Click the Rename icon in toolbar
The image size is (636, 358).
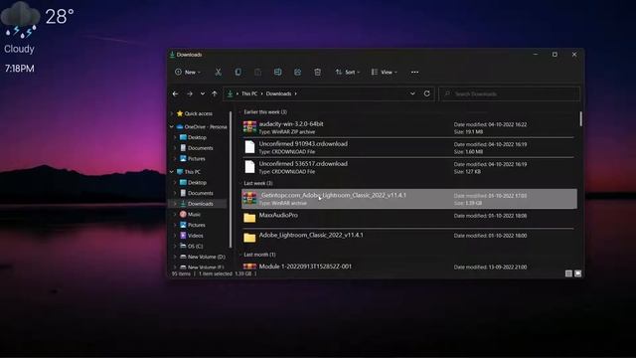(x=277, y=72)
